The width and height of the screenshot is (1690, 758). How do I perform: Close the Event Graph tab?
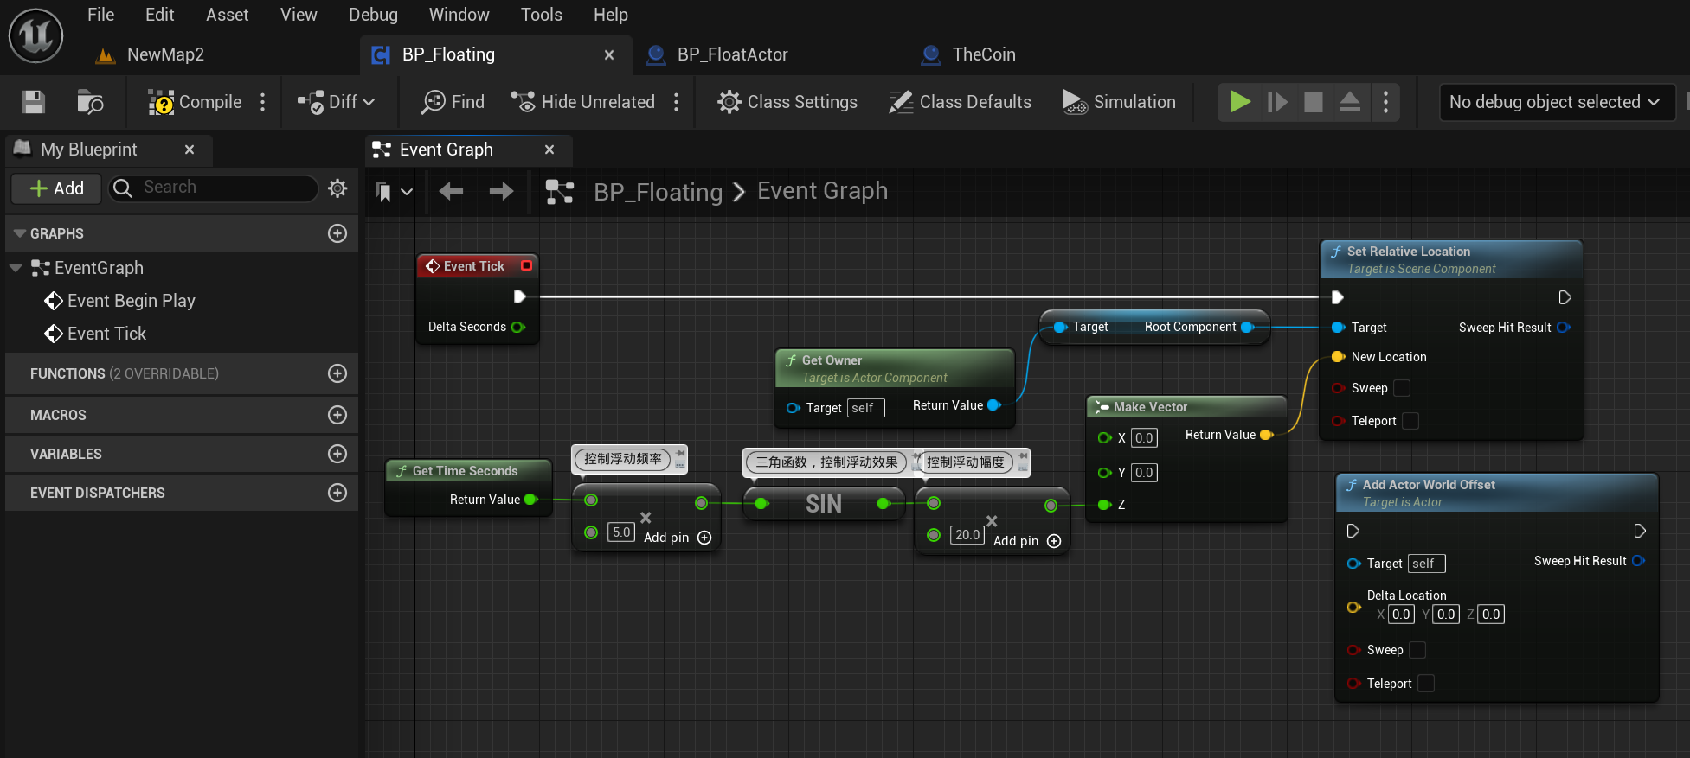[x=549, y=150]
